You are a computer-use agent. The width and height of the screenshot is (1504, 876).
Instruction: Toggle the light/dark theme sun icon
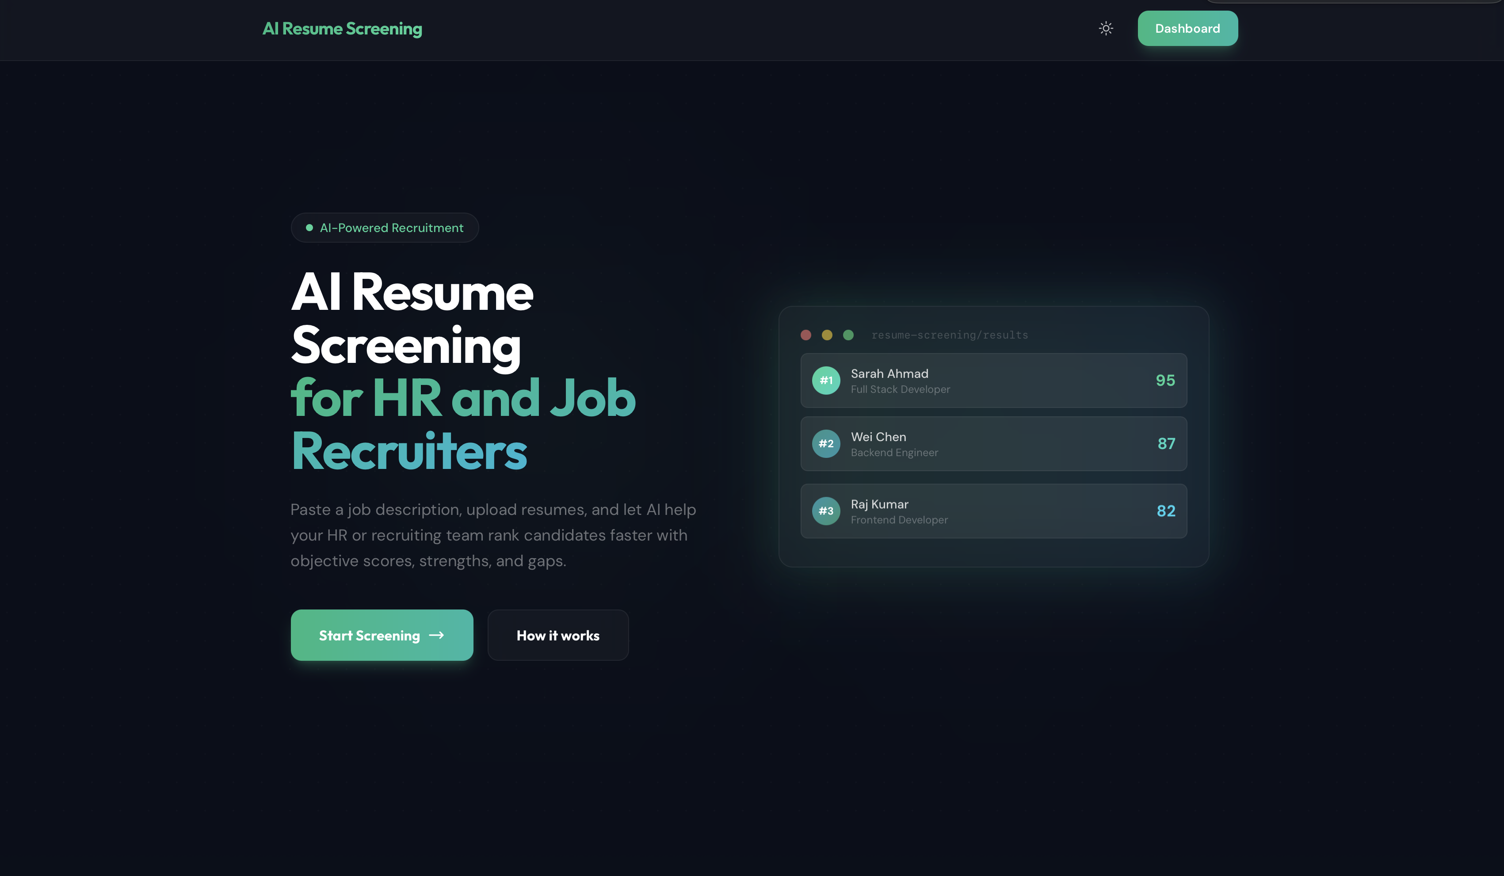[x=1105, y=28]
